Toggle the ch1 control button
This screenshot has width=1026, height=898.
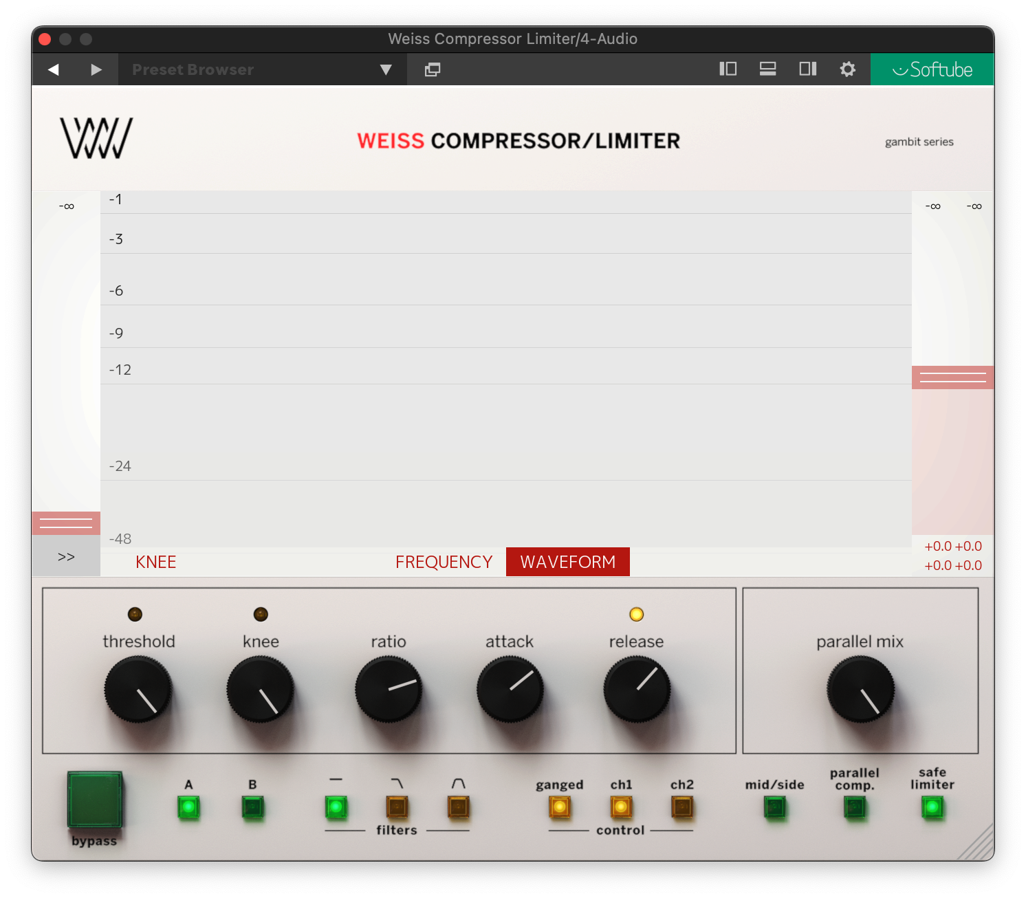tap(621, 807)
